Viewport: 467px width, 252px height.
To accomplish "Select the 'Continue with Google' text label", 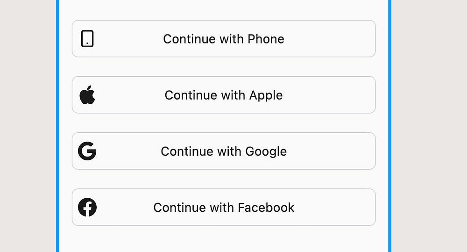I will [224, 151].
